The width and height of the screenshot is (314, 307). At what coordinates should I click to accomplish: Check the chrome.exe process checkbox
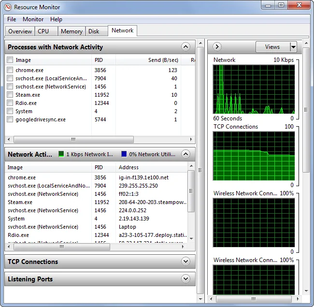point(10,70)
